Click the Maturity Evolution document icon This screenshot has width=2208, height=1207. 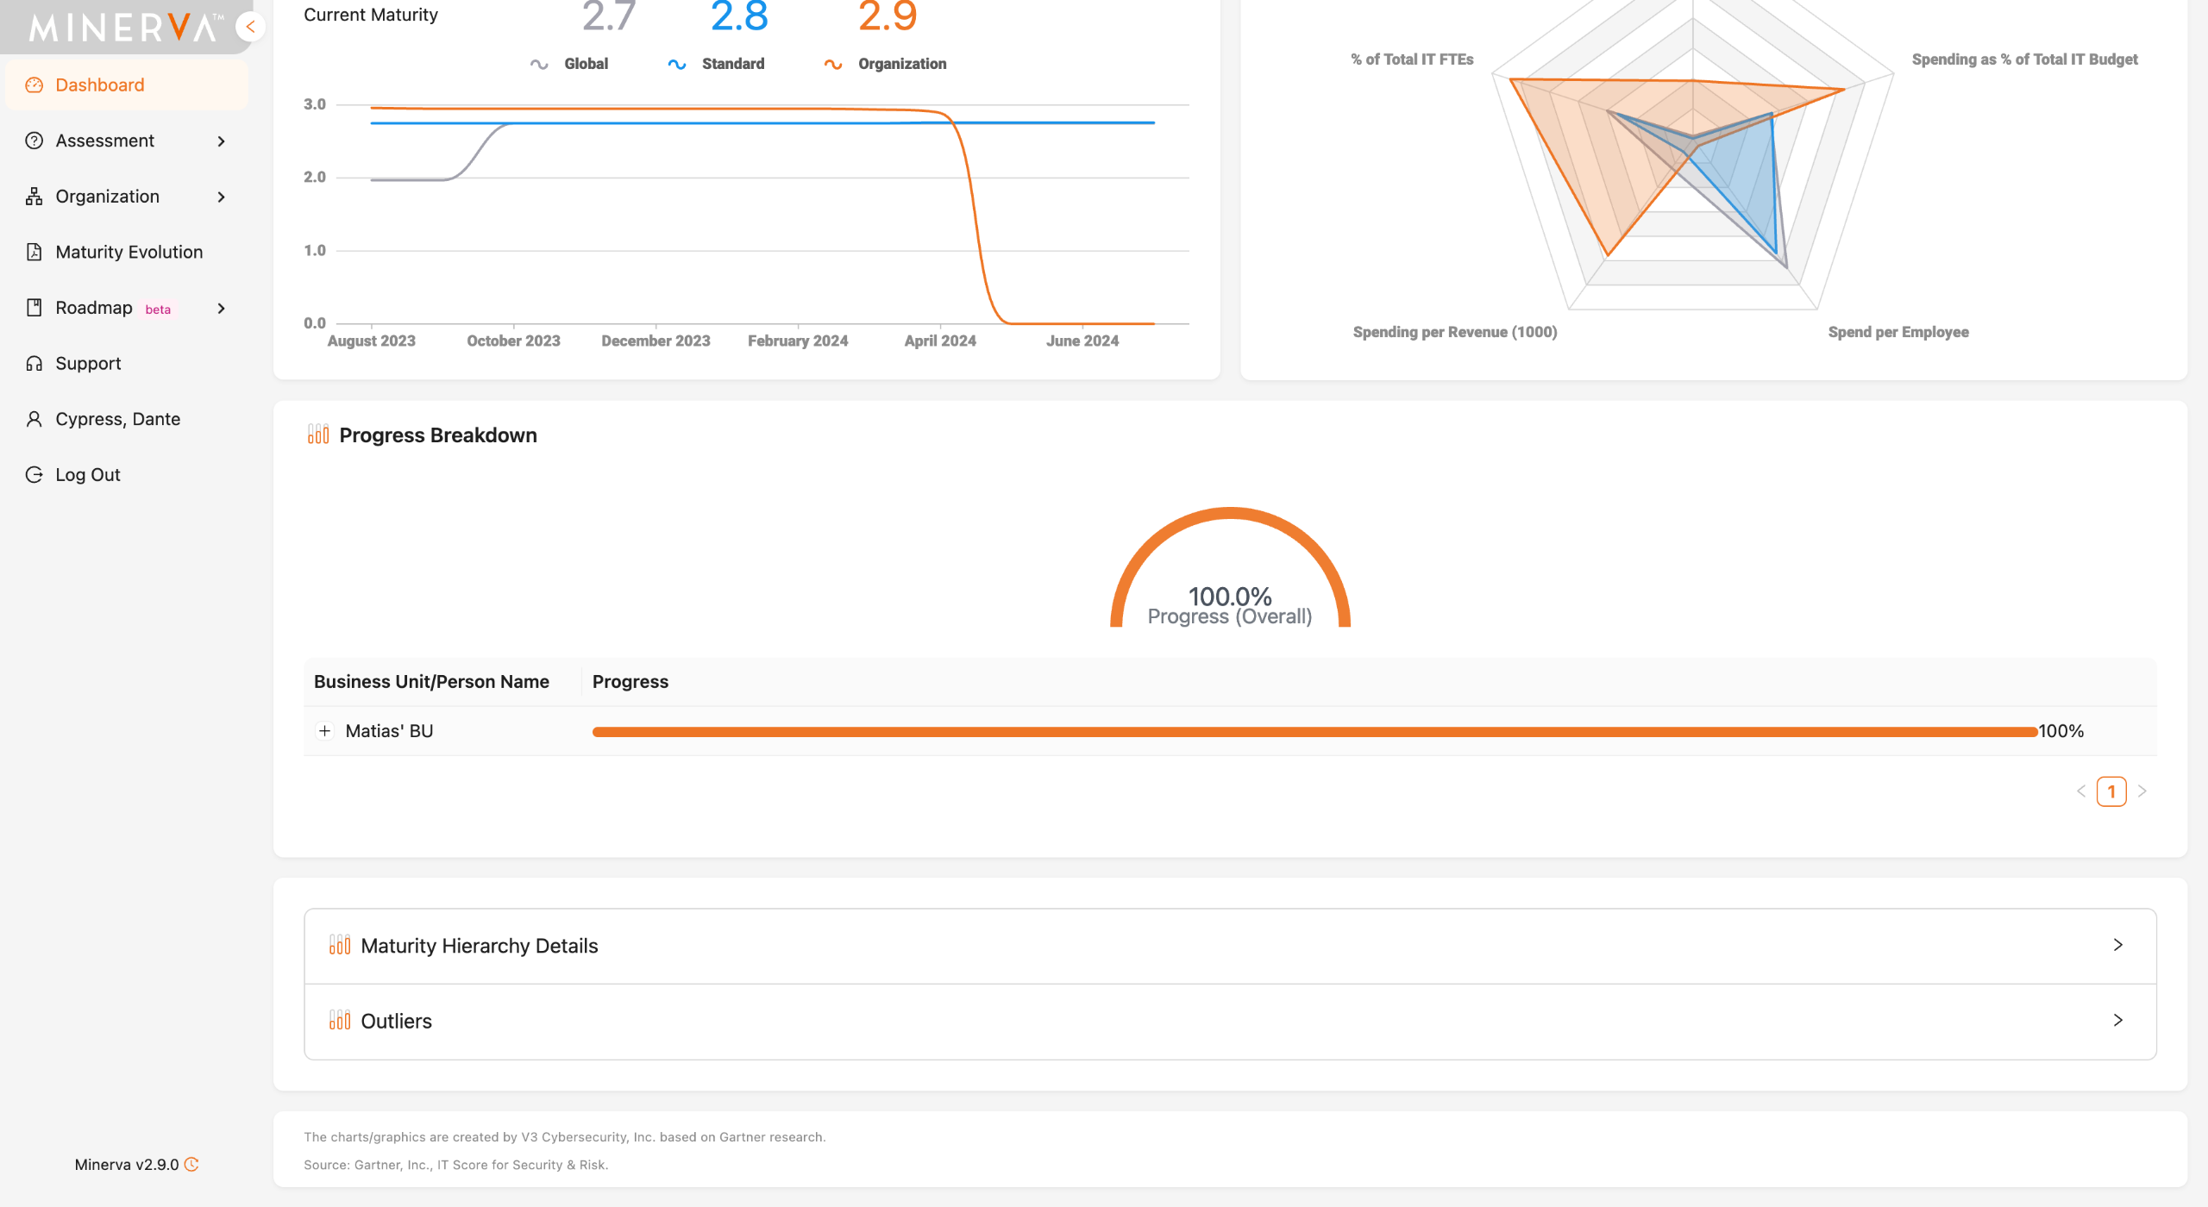(34, 252)
